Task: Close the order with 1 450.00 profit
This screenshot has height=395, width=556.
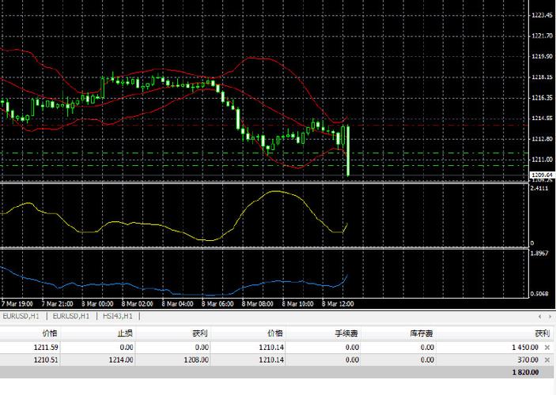Action: (547, 348)
